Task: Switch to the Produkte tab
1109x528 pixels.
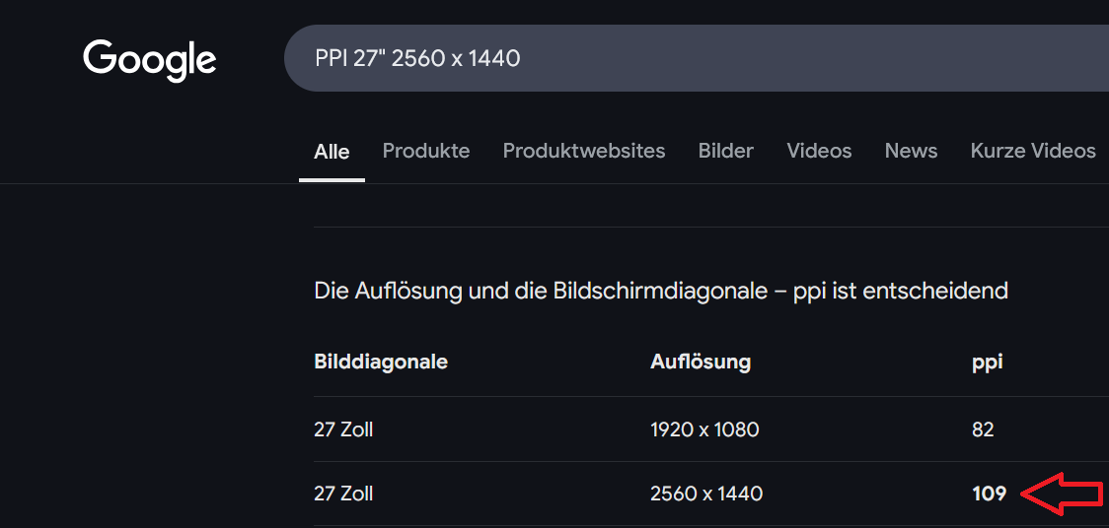Action: tap(426, 151)
